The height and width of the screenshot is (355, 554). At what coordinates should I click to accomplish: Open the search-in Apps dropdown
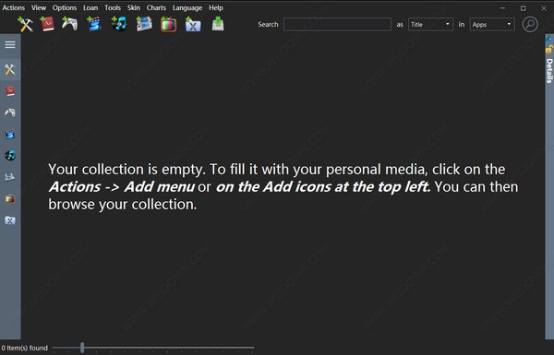[492, 24]
